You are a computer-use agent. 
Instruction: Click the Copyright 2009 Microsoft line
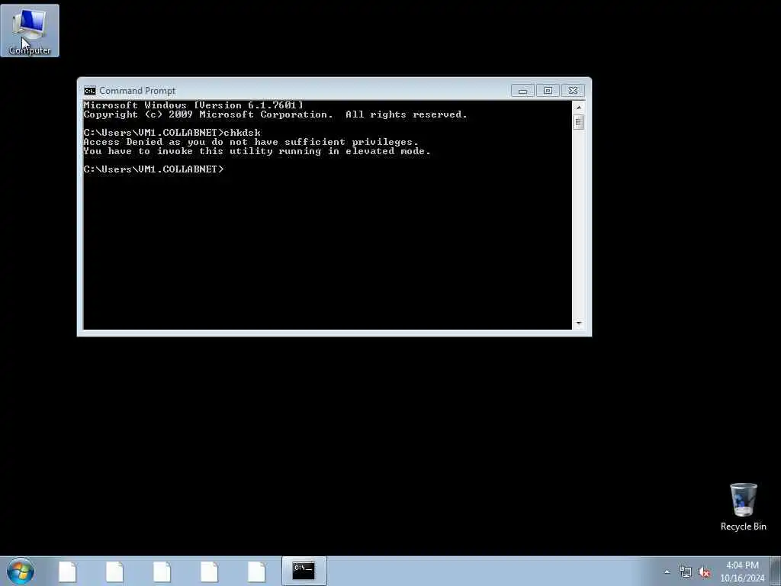275,114
